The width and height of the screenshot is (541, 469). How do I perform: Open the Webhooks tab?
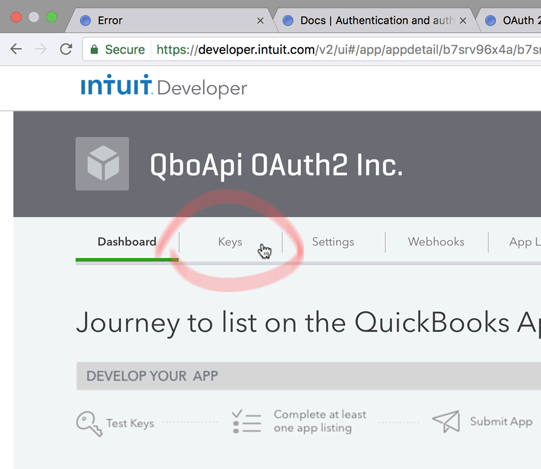(x=436, y=242)
